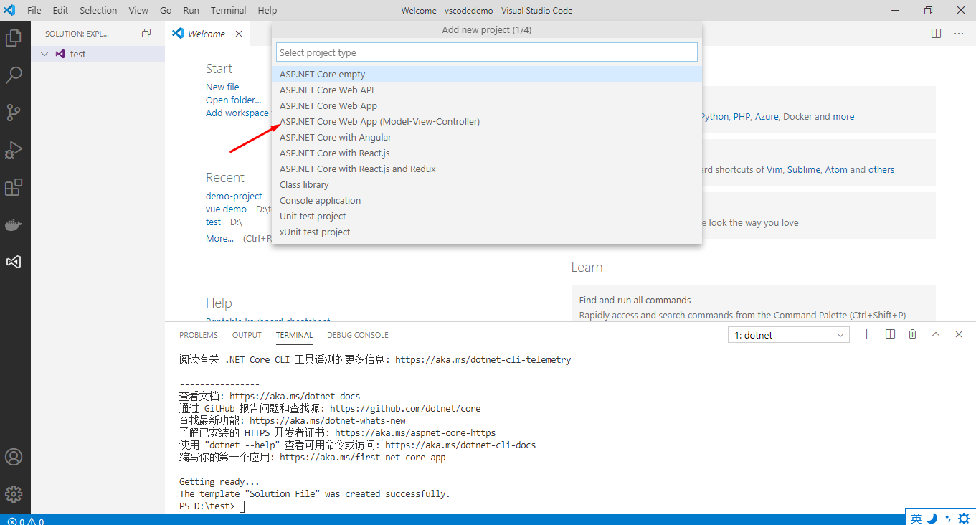Click the errors and warnings status bar indicator

point(26,521)
